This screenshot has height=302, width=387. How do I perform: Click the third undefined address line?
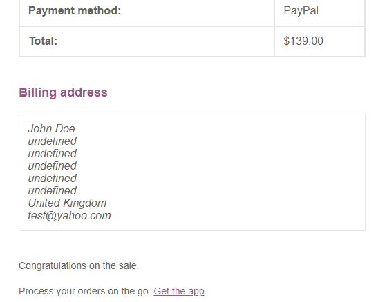point(53,165)
